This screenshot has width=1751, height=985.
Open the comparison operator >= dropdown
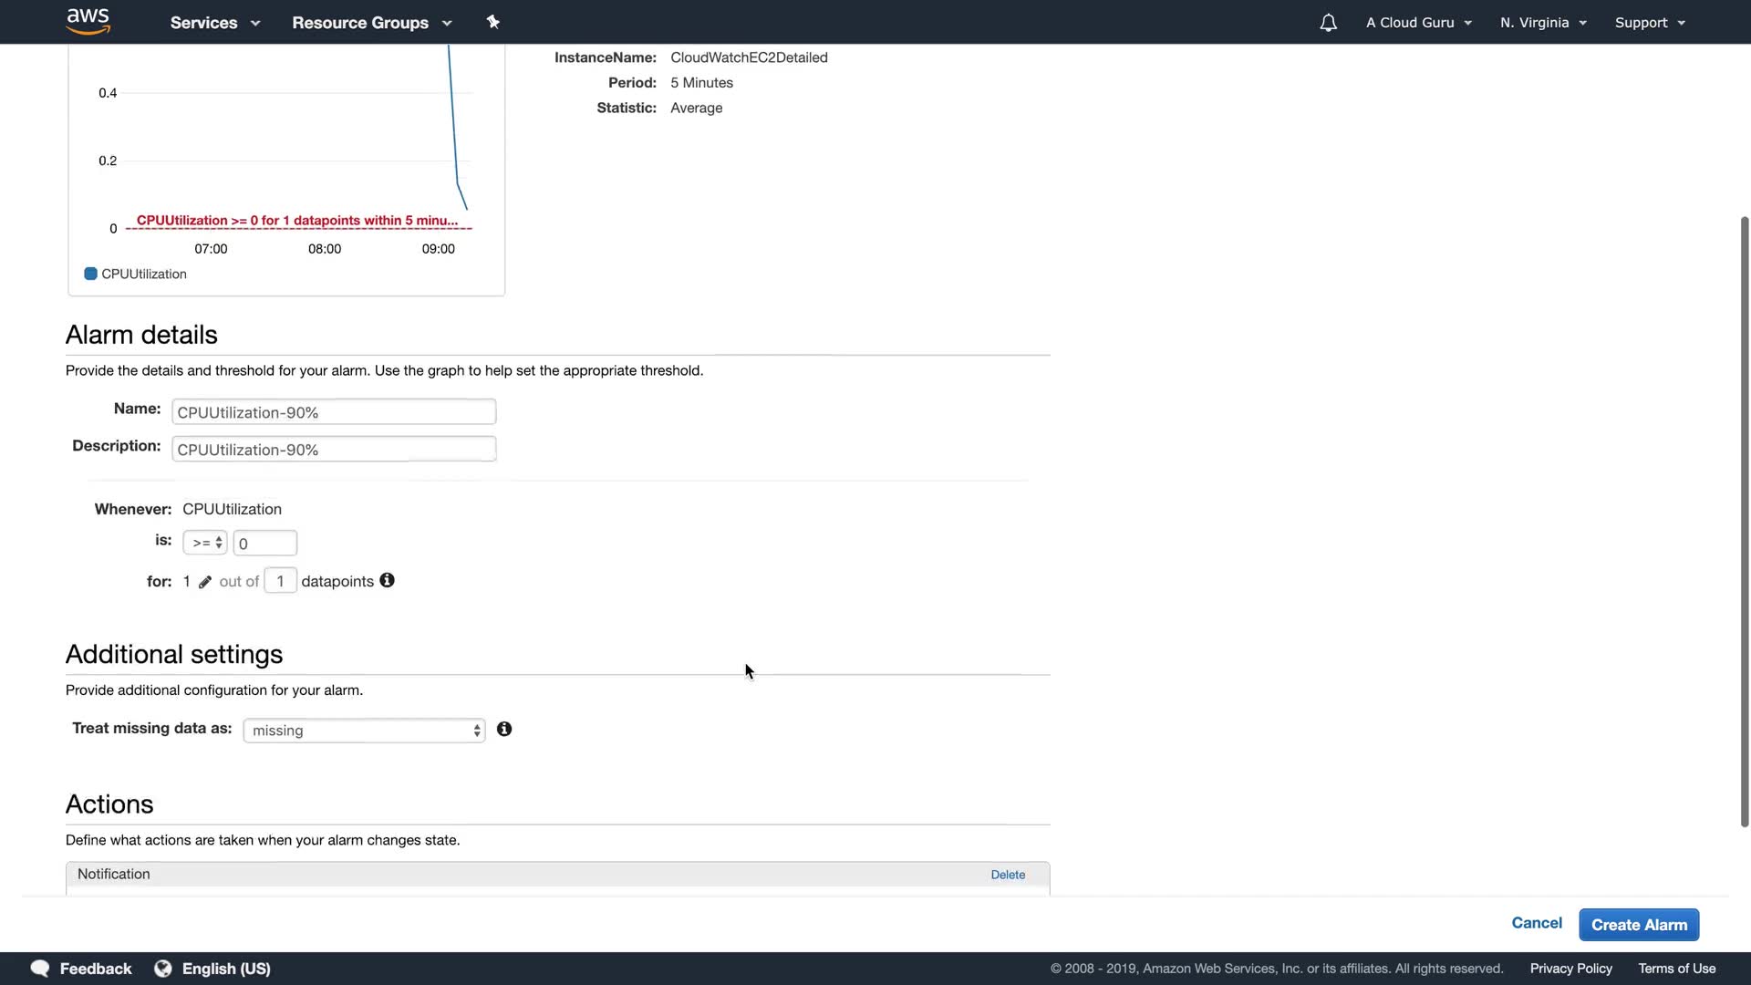pyautogui.click(x=205, y=543)
